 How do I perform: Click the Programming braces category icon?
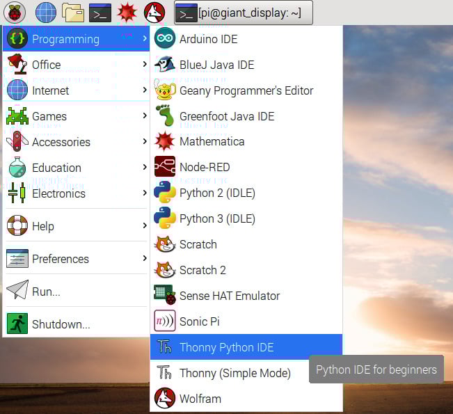pyautogui.click(x=17, y=38)
